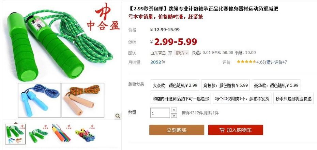Viewport: 317px width, 150px height.
Task: Select first thumbnail with green jump rope collage
Action: point(15,134)
